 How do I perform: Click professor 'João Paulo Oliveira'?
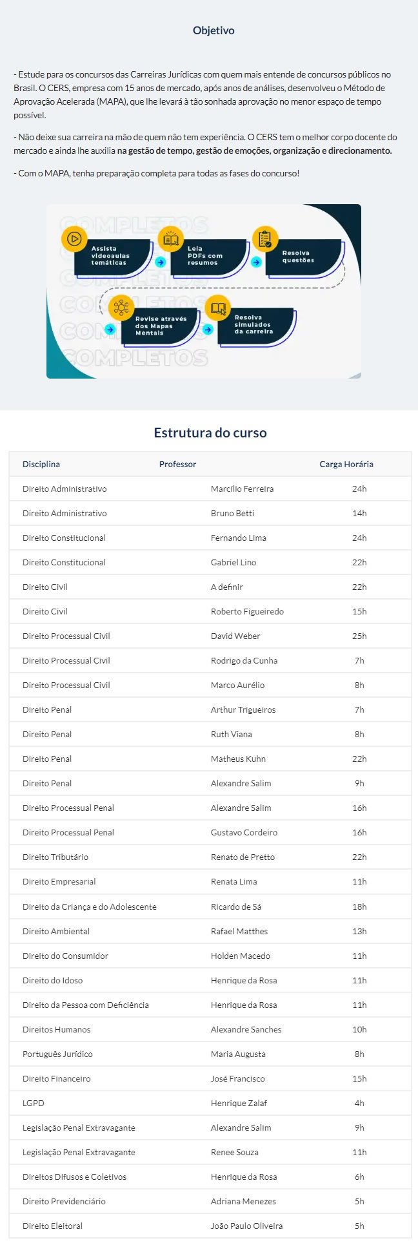[246, 1226]
